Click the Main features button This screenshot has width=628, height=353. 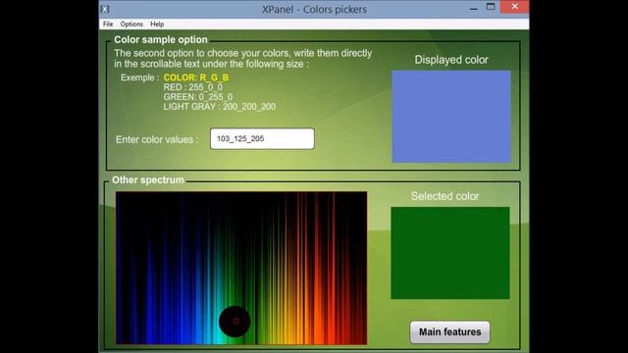pyautogui.click(x=449, y=331)
